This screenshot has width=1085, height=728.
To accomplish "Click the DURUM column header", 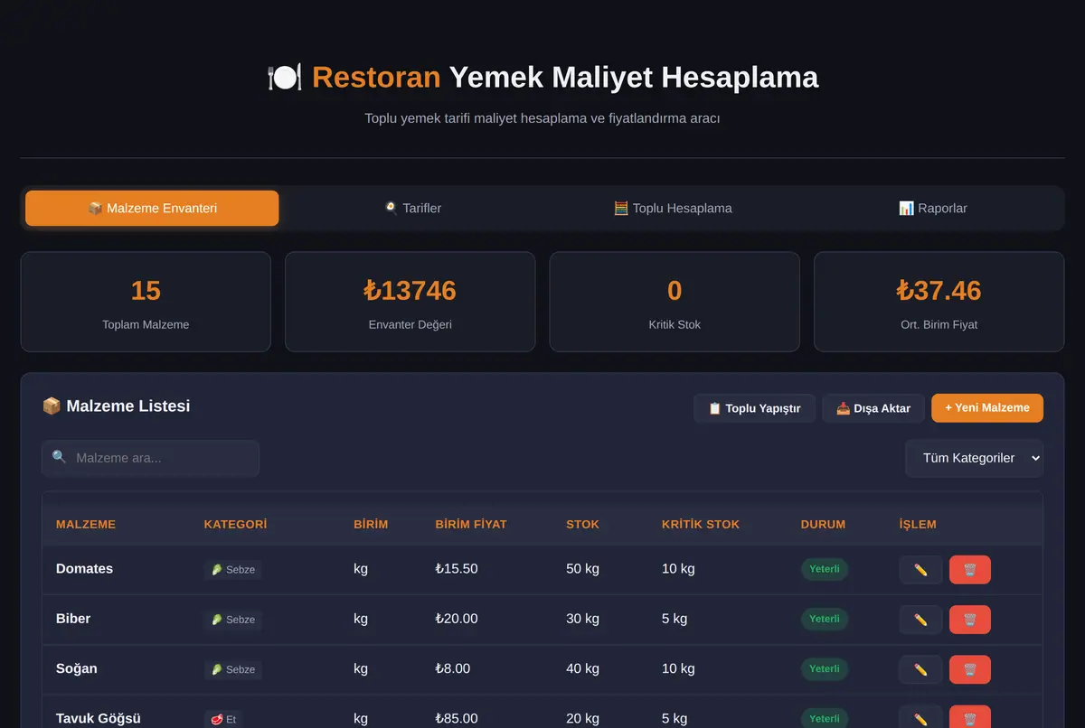I will pos(823,524).
